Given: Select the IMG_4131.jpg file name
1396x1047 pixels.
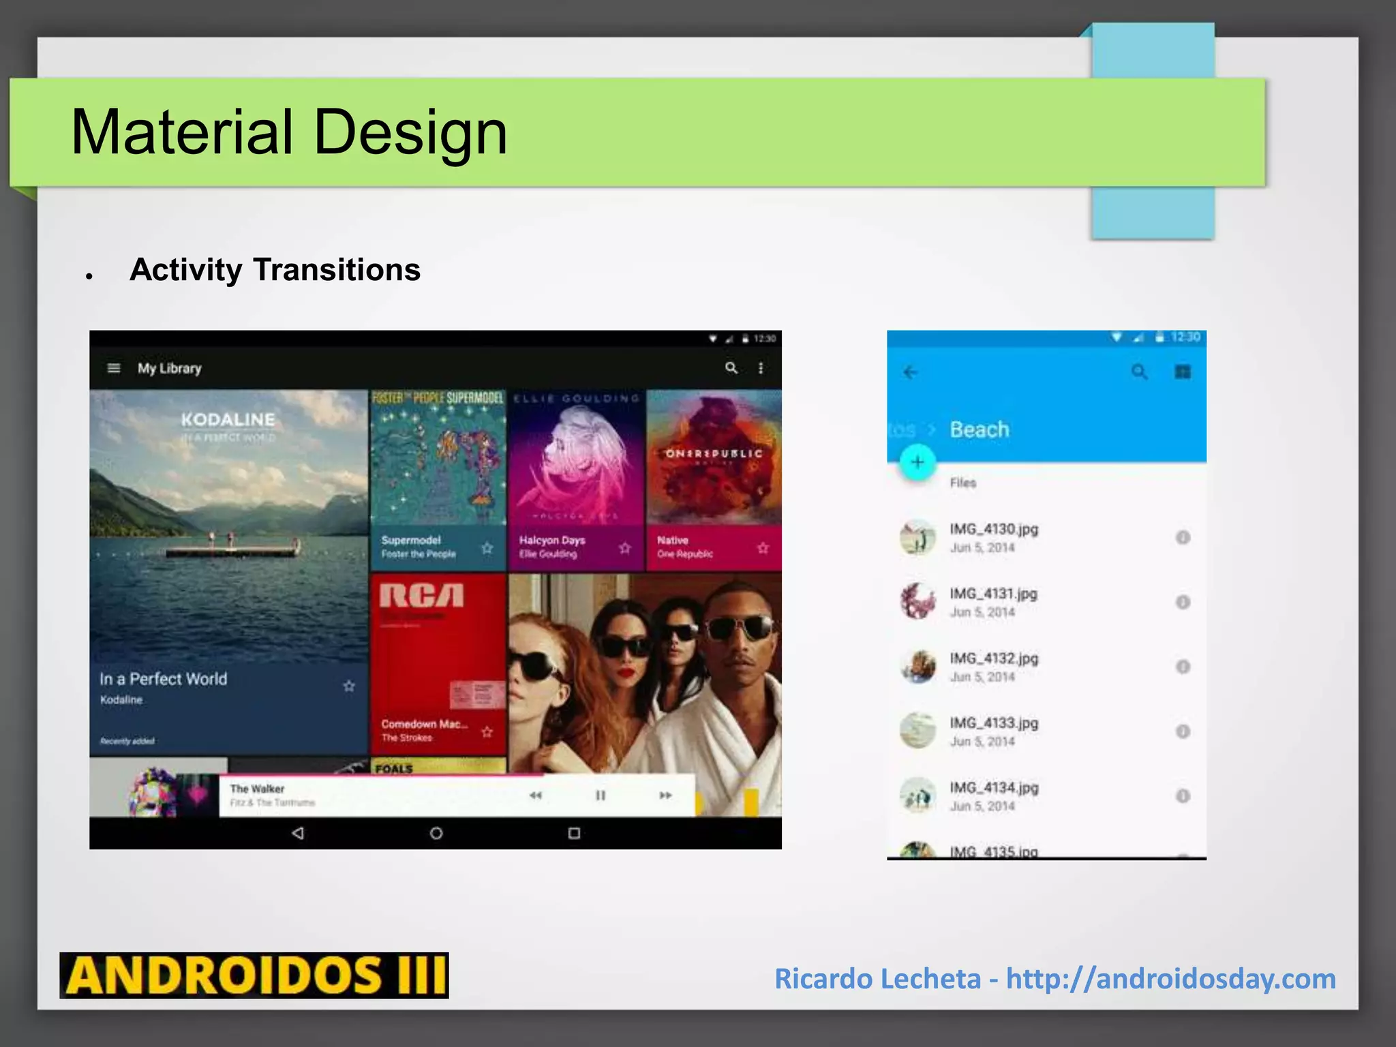Looking at the screenshot, I should pos(994,594).
